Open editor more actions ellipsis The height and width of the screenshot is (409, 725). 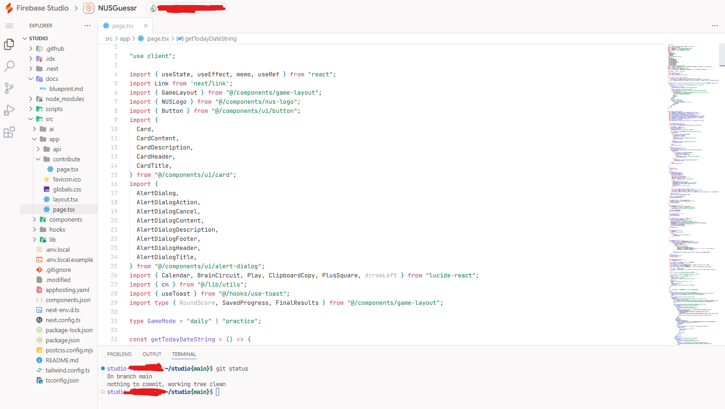coord(714,26)
